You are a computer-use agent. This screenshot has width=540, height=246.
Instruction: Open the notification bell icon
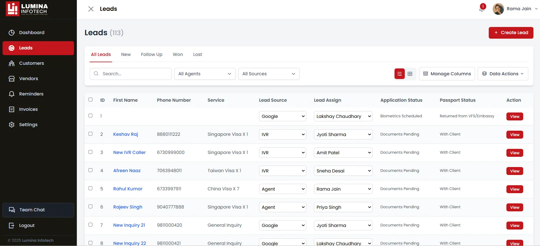482,9
